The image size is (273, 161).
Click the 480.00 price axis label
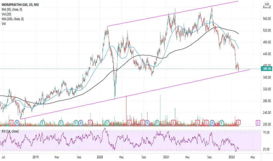point(267,42)
